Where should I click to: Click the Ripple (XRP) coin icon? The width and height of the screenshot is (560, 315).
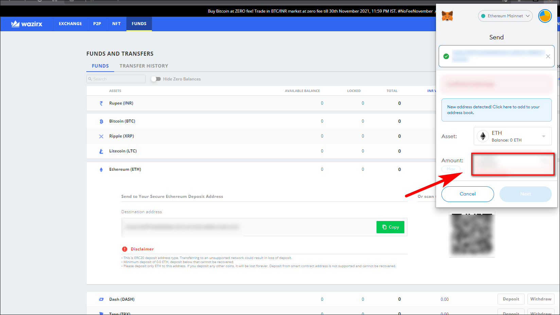[101, 136]
